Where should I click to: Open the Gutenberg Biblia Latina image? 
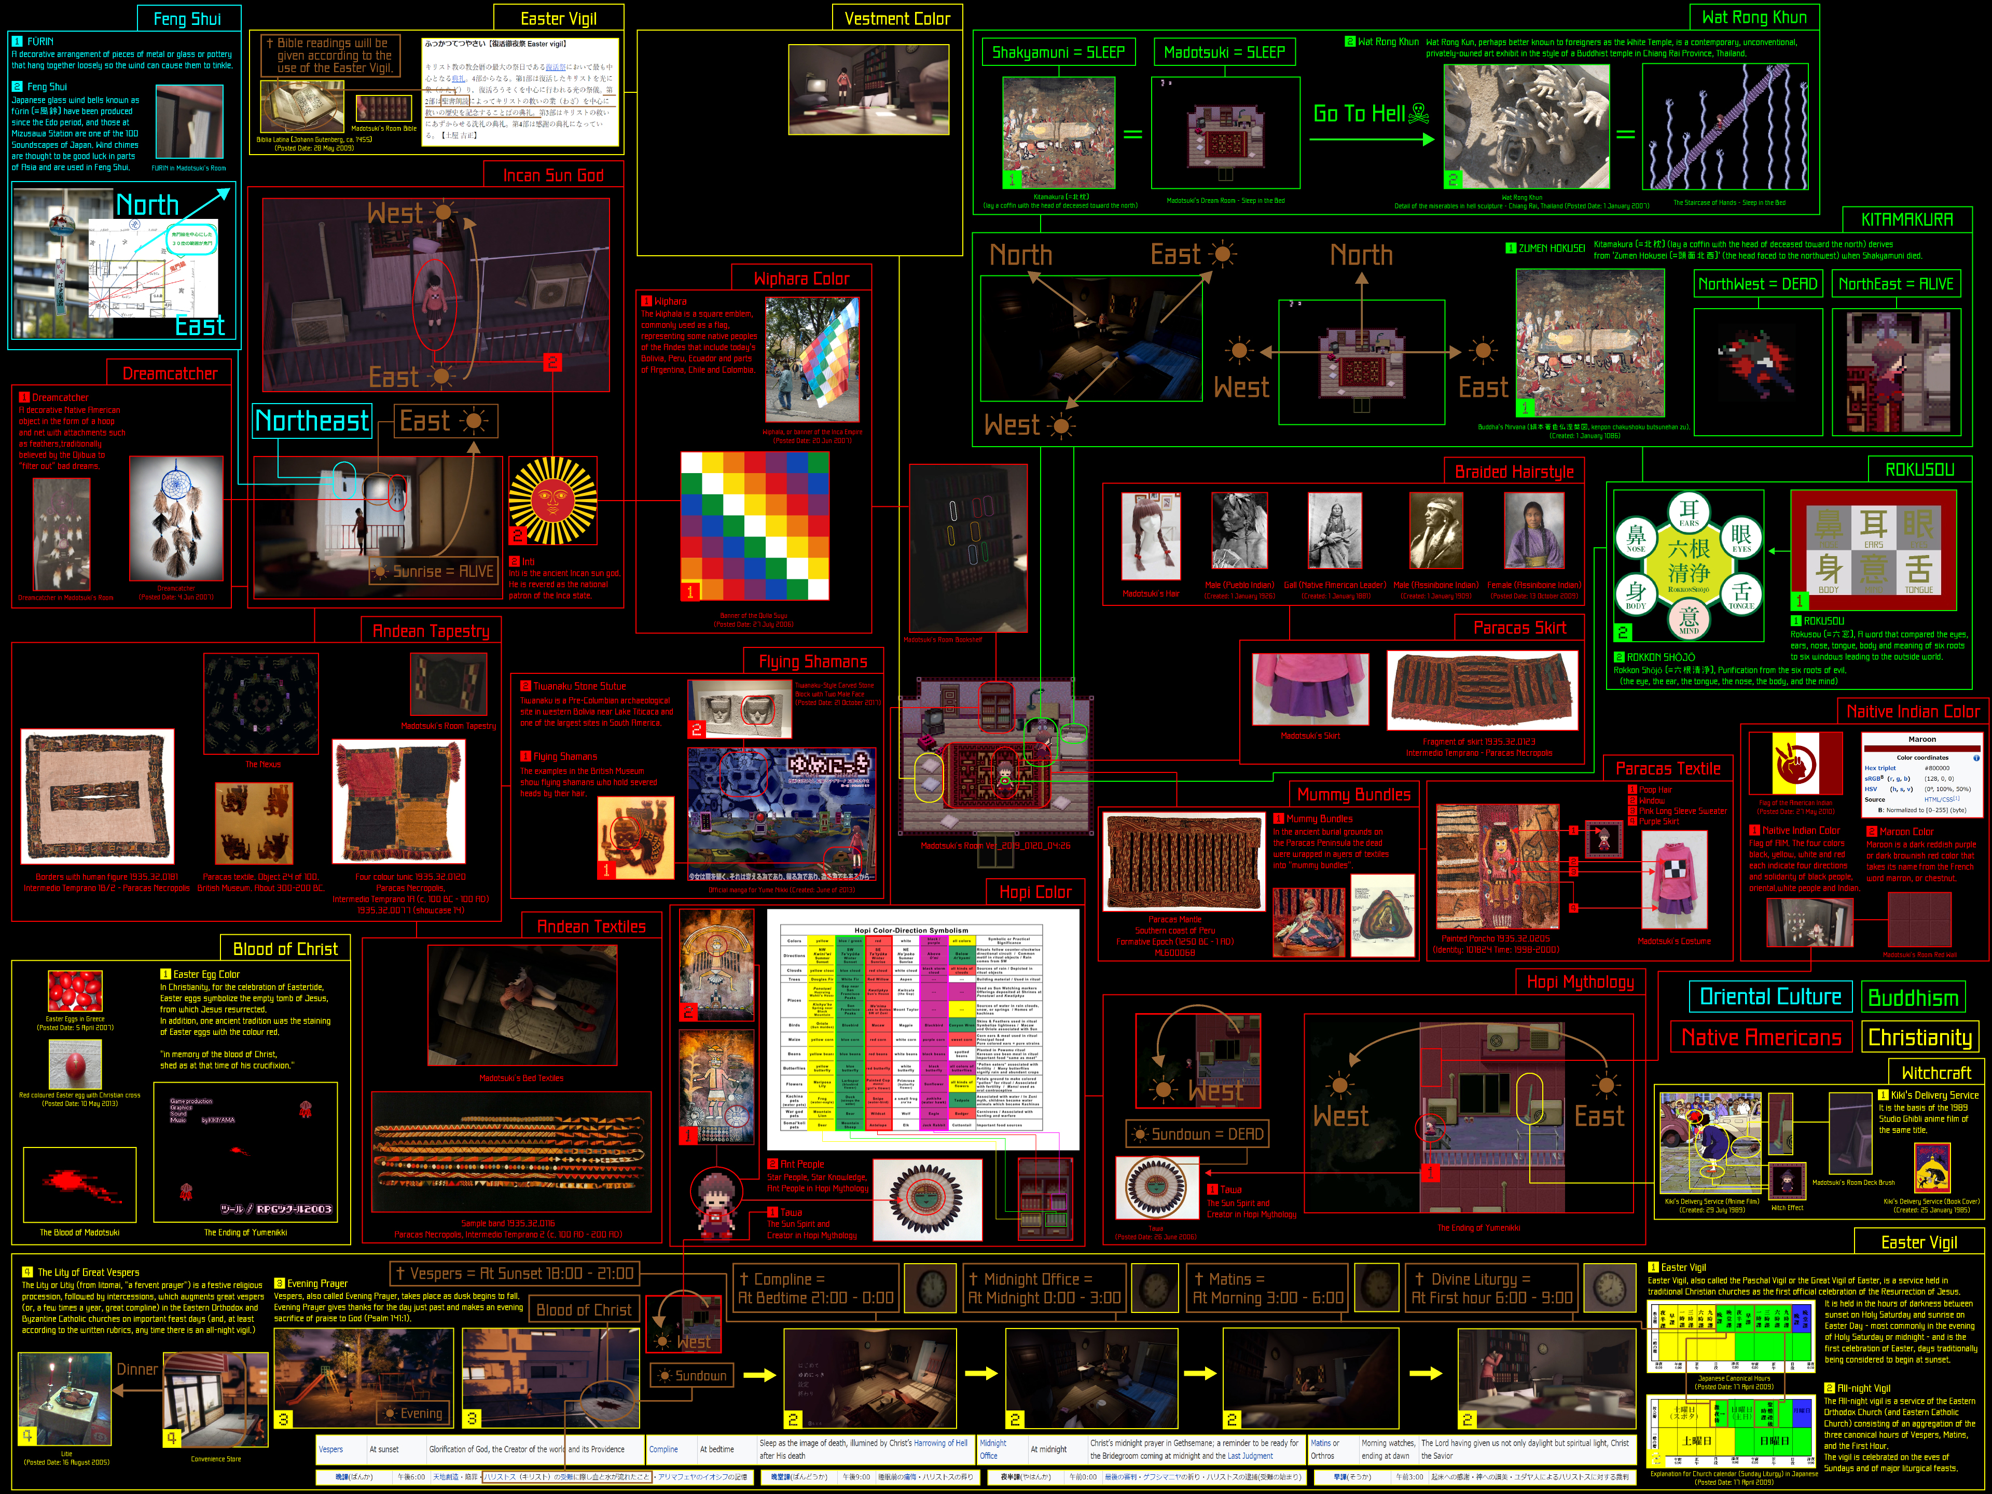click(x=302, y=106)
